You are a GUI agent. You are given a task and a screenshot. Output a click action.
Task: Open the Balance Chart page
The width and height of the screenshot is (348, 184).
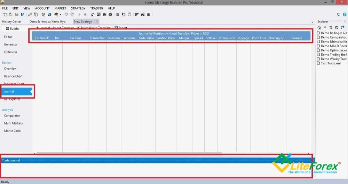click(13, 76)
